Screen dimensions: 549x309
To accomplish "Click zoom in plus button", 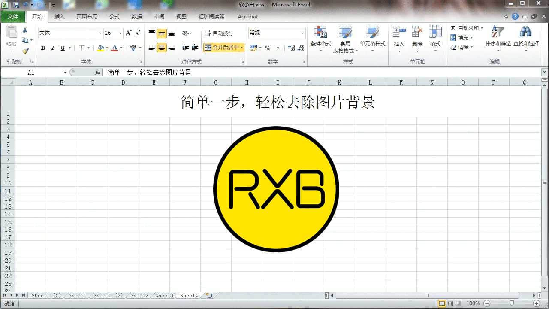I will coord(536,303).
